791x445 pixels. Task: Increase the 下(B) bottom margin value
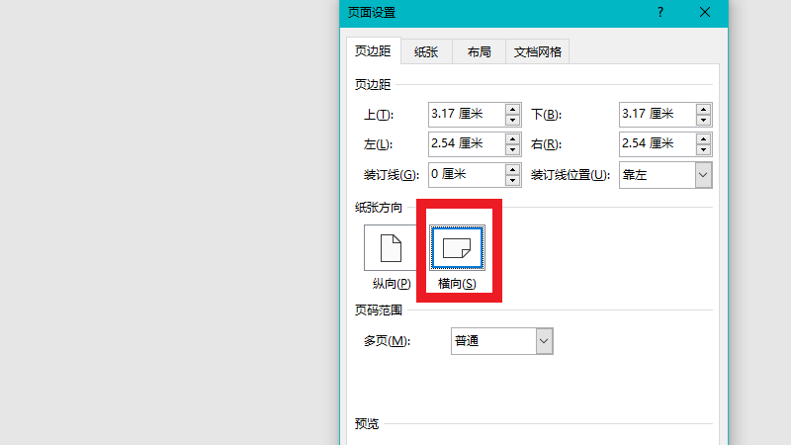(703, 109)
